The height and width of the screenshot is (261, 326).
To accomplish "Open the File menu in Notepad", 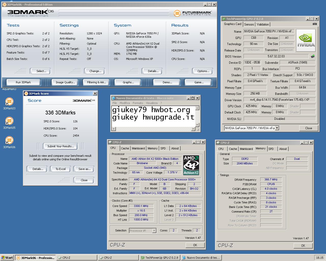I will [115, 103].
